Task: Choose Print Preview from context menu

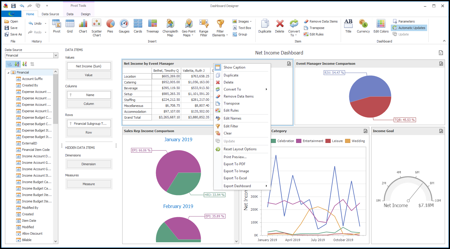Action: (x=242, y=157)
